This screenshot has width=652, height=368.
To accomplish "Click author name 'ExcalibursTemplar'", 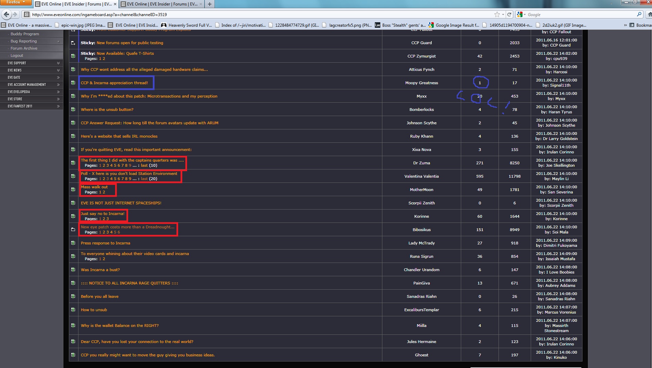I will point(421,310).
